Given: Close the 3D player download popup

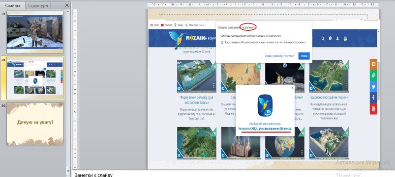Looking at the screenshot, I should point(292,88).
